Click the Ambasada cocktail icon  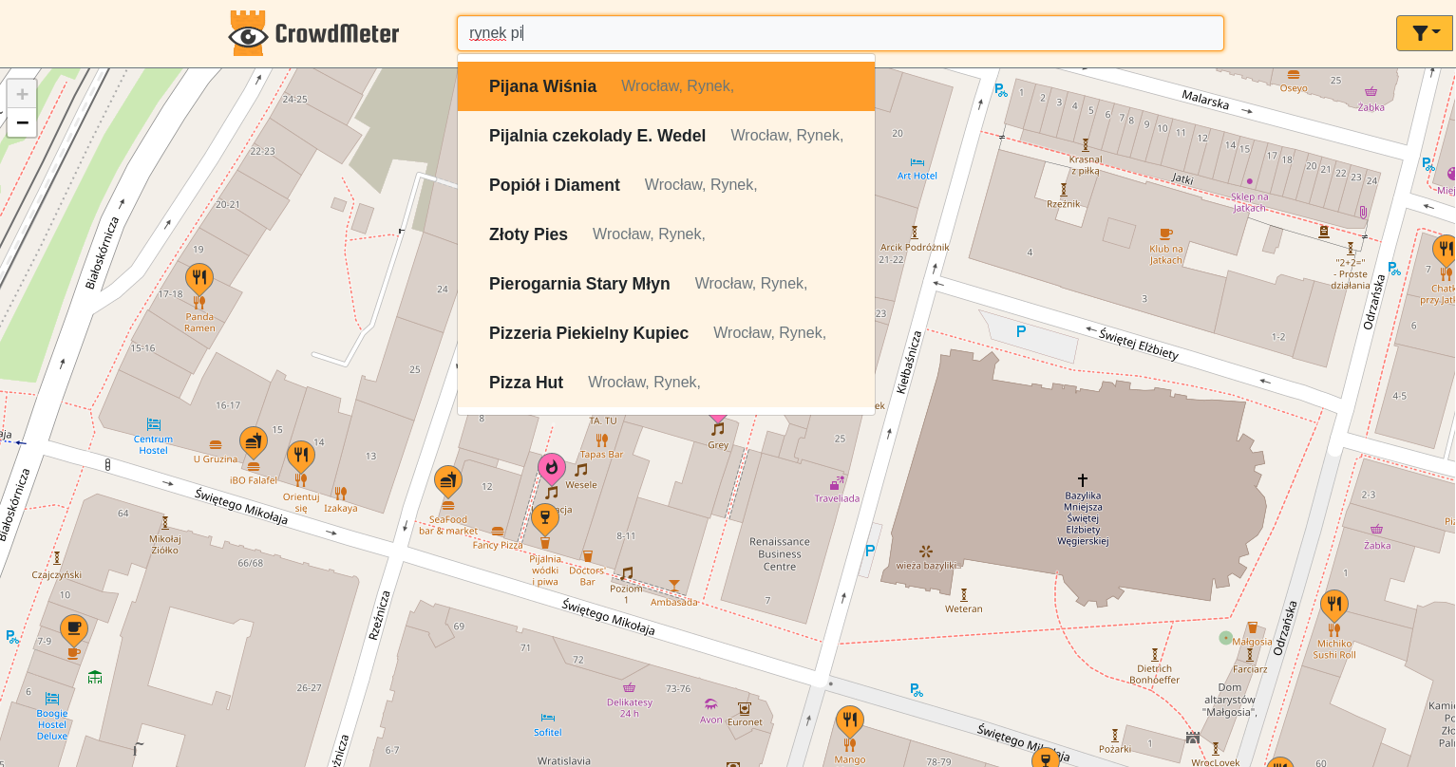674,586
